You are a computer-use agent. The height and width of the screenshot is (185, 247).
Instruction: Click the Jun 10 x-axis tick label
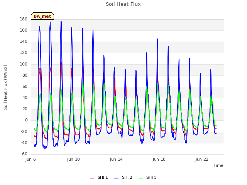[x=73, y=159]
